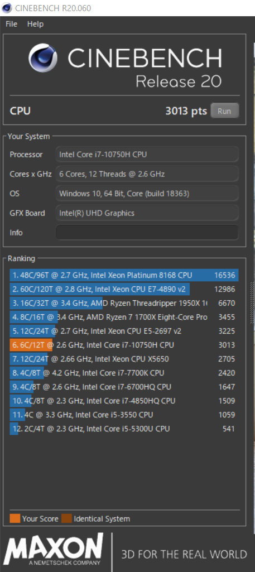The width and height of the screenshot is (255, 572).
Task: Select ranking row Xeon CPU E5-2697 v2
Action: pos(124,331)
